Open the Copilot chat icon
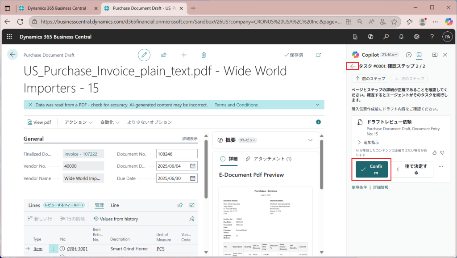 409,55
